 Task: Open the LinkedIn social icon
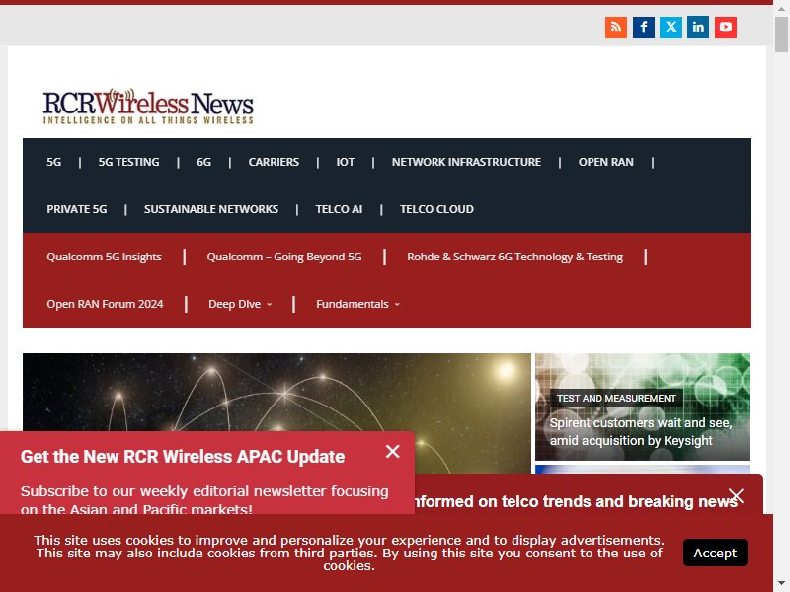point(698,28)
